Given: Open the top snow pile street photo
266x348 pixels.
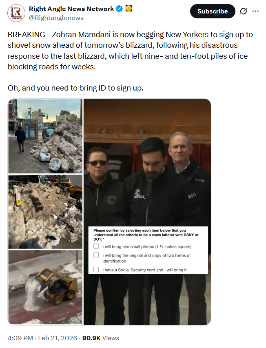Looking at the screenshot, I should click(45, 136).
